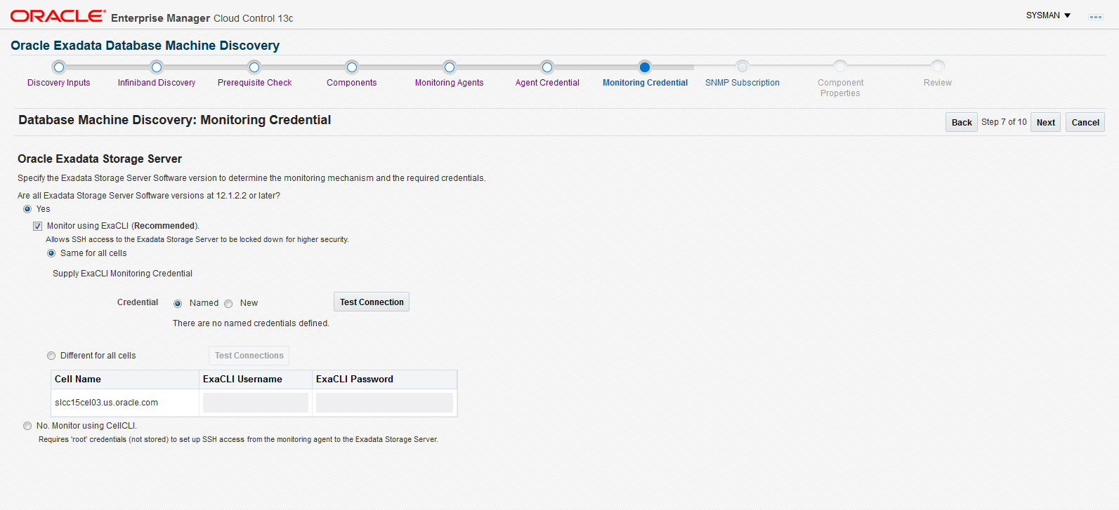Screen dimensions: 1119x510
Task: Go to the SNMP Subscription step link
Action: (x=742, y=83)
